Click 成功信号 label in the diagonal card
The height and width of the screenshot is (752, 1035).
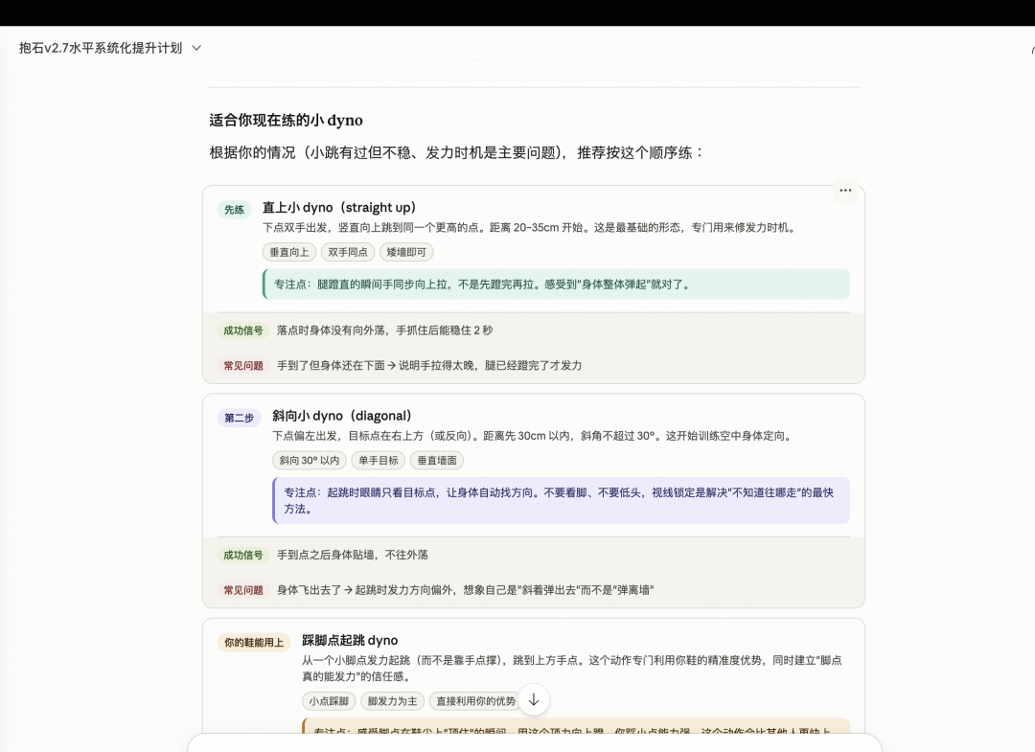point(242,555)
